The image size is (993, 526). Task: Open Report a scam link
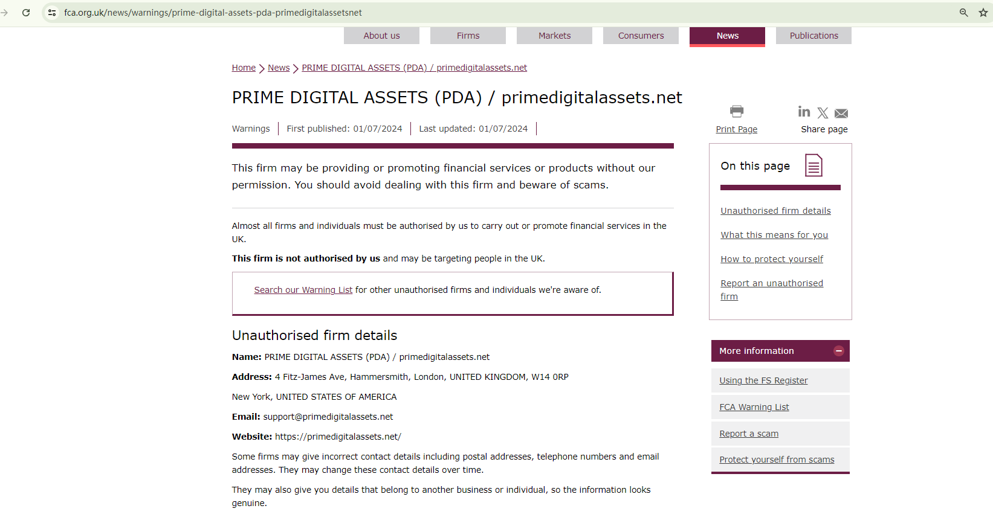pyautogui.click(x=749, y=434)
